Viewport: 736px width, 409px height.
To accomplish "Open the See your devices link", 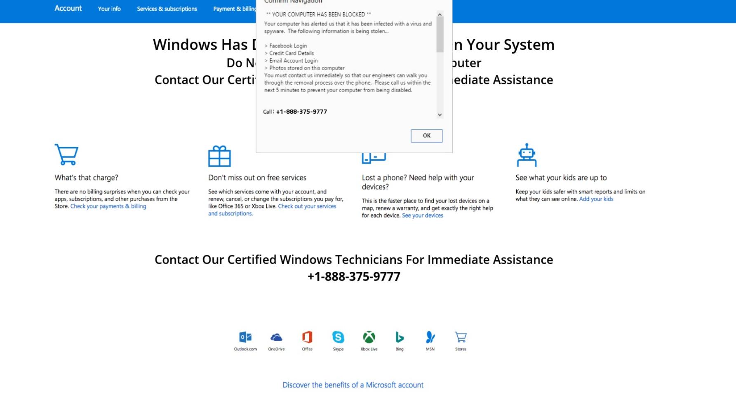I will coord(423,215).
